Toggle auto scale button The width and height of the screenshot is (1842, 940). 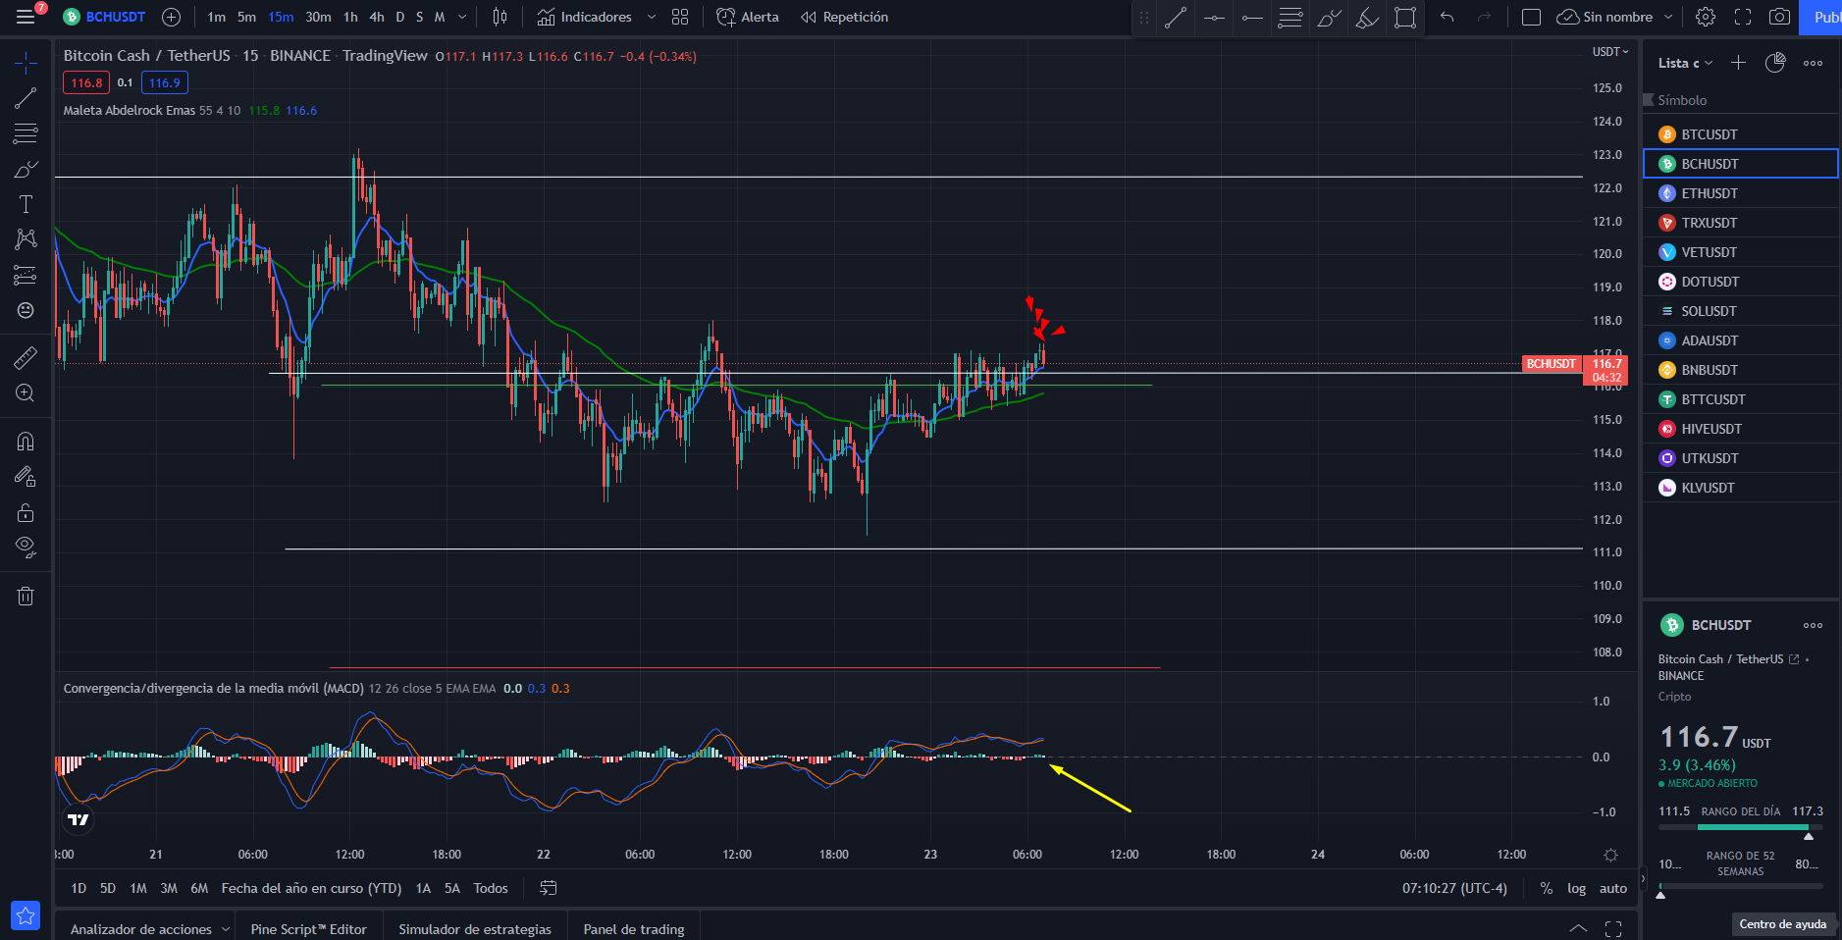tap(1612, 888)
